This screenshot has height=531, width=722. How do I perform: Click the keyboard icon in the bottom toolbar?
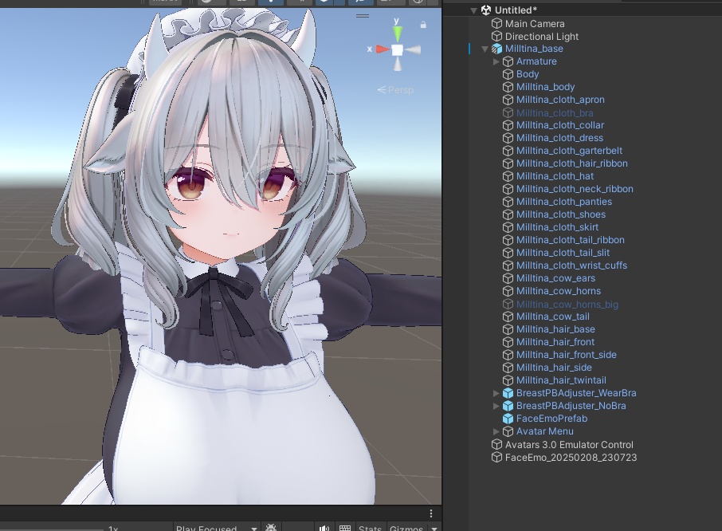(x=345, y=527)
